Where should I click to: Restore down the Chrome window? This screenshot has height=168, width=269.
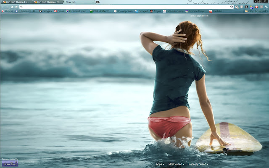click(x=260, y=1)
